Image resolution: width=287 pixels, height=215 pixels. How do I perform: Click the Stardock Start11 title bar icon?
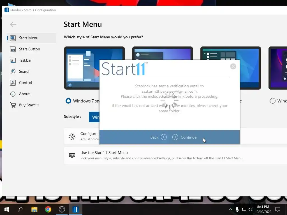pyautogui.click(x=7, y=10)
